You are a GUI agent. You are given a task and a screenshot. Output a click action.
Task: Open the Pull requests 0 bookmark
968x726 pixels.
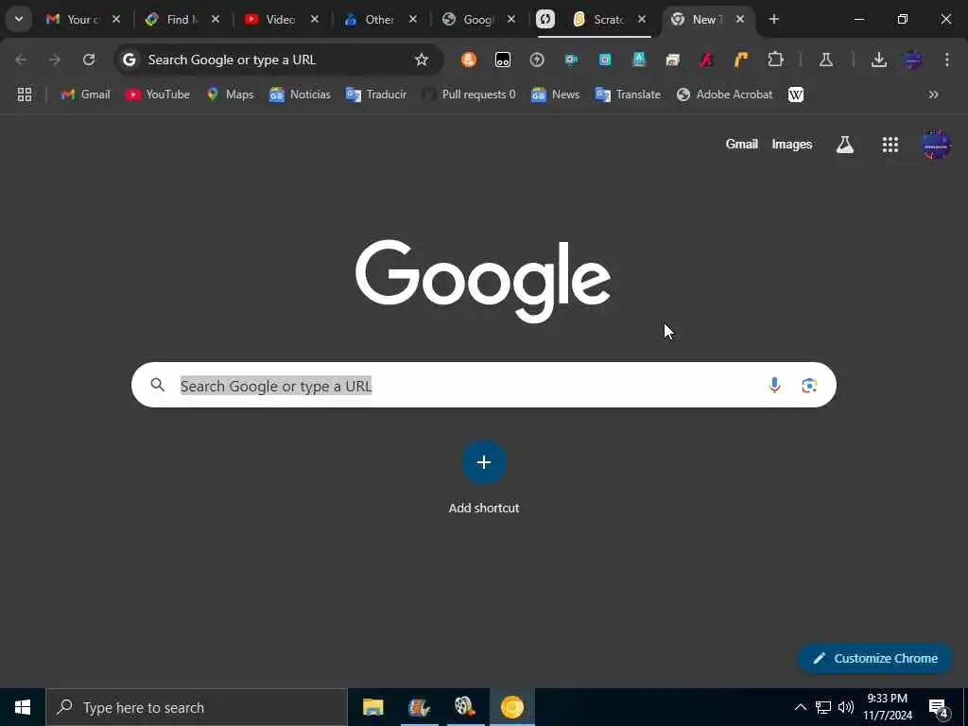point(469,95)
